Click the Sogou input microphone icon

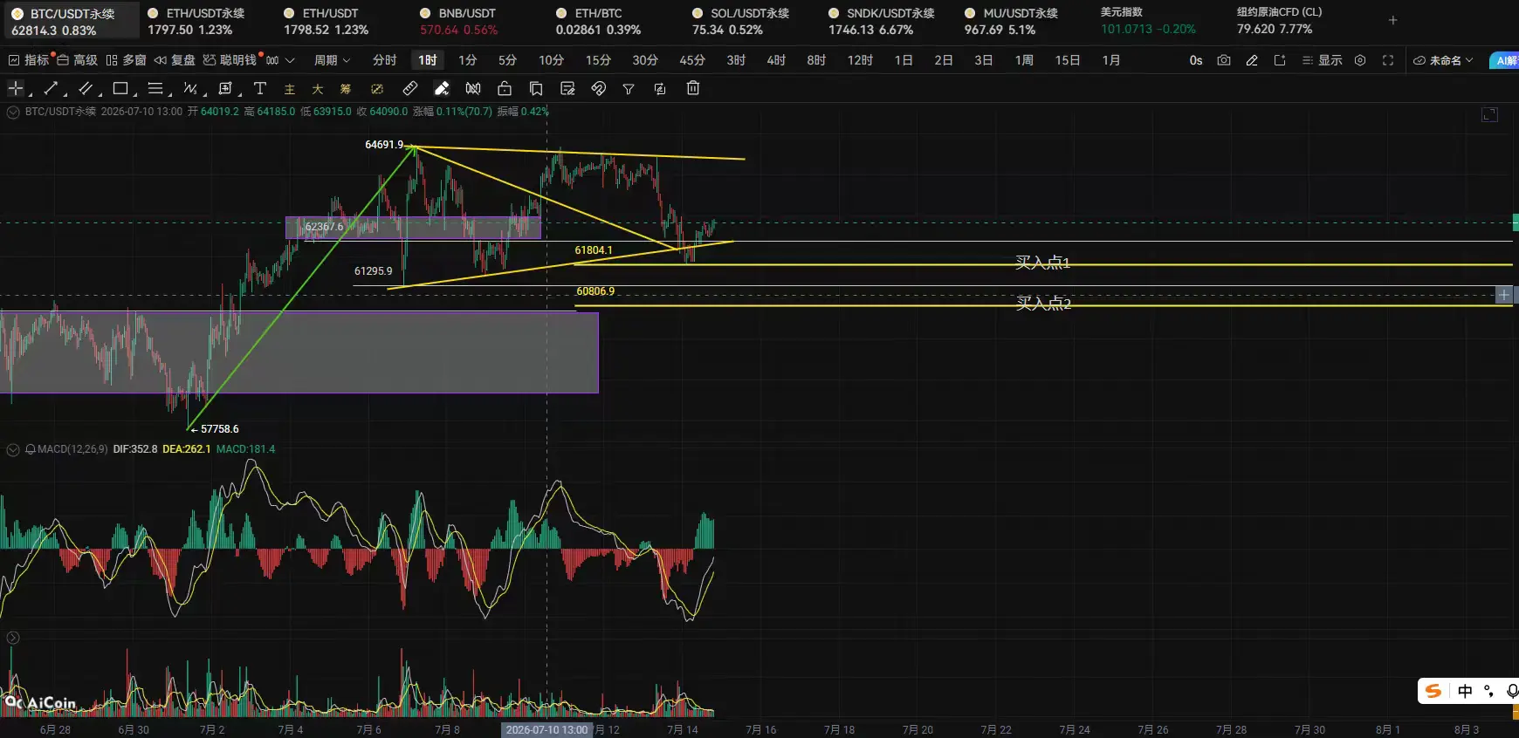1512,691
